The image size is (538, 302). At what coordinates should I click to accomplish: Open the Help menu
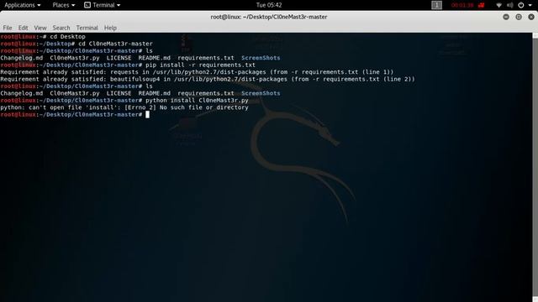point(110,28)
